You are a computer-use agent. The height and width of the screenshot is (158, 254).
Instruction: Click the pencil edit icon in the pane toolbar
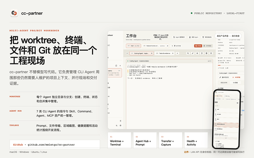tap(193, 53)
